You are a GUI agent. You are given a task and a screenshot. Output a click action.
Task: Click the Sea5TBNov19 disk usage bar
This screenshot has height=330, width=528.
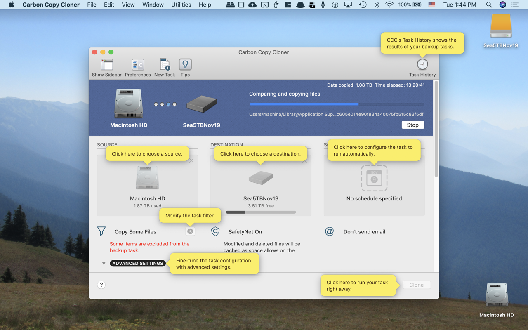pyautogui.click(x=261, y=212)
